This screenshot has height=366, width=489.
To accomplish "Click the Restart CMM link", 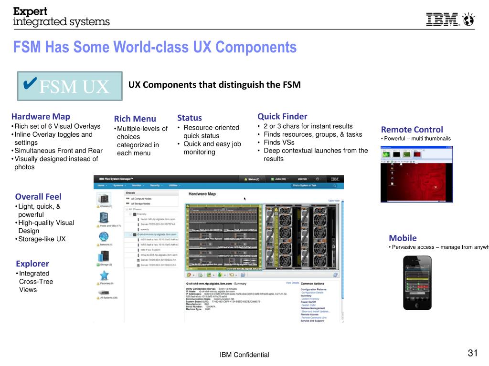I will pos(308,305).
